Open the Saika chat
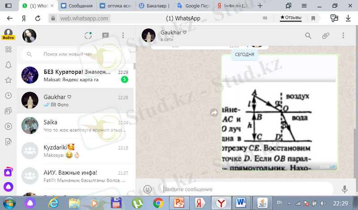 75,126
